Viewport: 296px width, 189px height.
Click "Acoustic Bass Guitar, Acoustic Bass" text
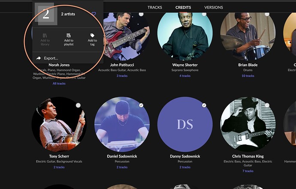point(122,70)
